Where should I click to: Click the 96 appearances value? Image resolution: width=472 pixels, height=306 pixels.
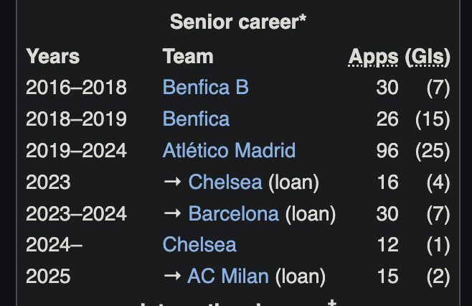tap(387, 150)
